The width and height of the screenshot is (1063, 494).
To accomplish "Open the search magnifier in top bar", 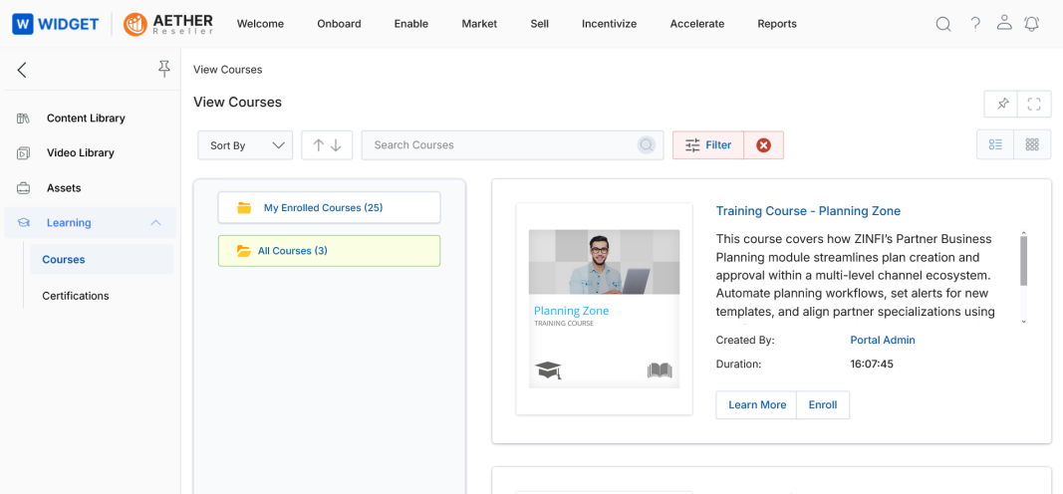I will pos(943,24).
